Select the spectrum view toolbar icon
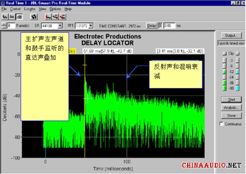 [x=5, y=17]
